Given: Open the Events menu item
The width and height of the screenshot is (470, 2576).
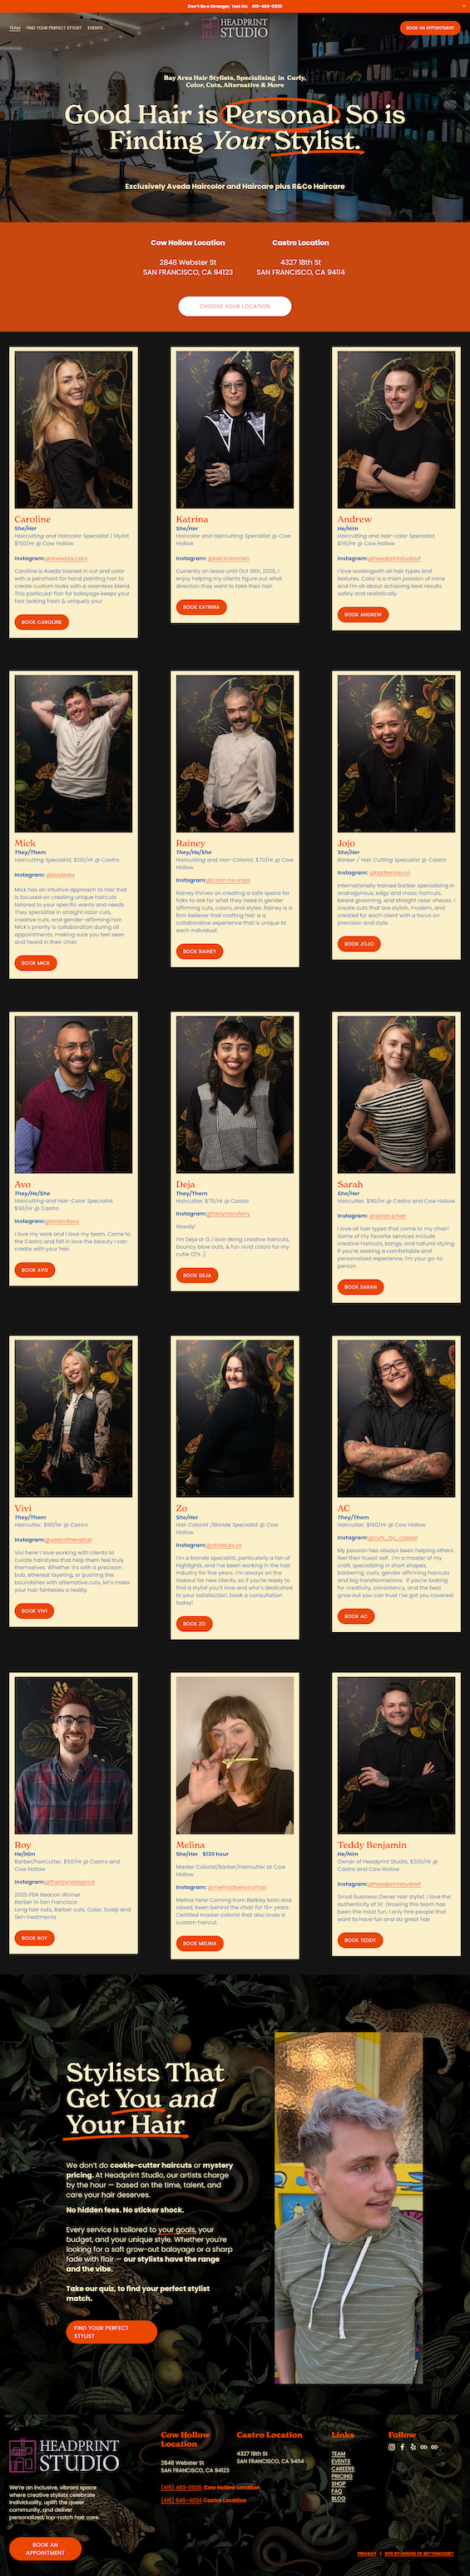Looking at the screenshot, I should [x=95, y=28].
